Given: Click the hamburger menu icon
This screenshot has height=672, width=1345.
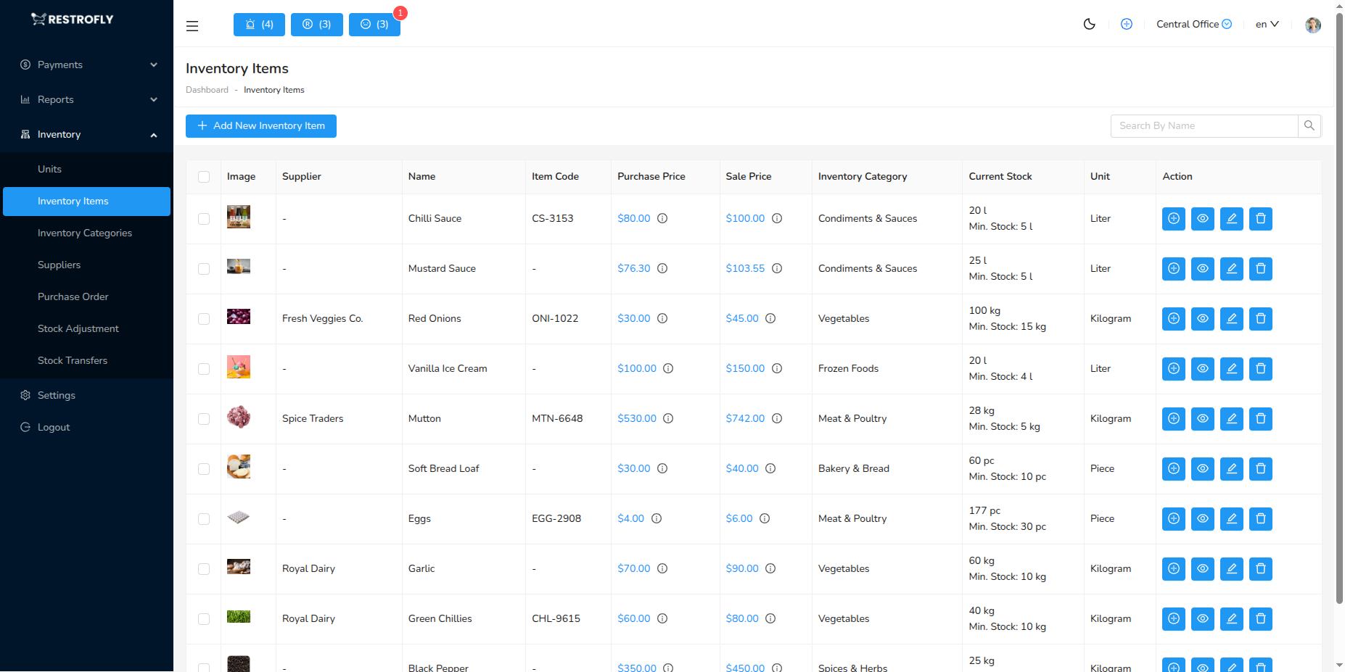Looking at the screenshot, I should point(192,26).
